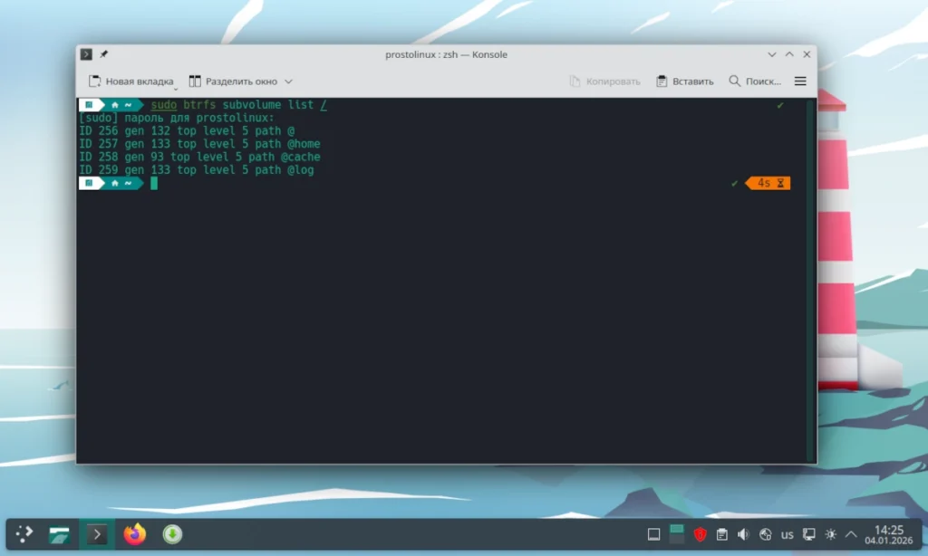
Task: Expand the Разделить окно dropdown arrow
Action: (289, 81)
